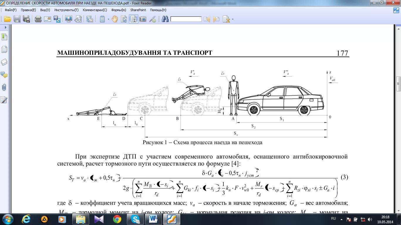This screenshot has height=225, width=401.
Task: Open Visual Studio from the taskbar
Action: pyautogui.click(x=99, y=219)
